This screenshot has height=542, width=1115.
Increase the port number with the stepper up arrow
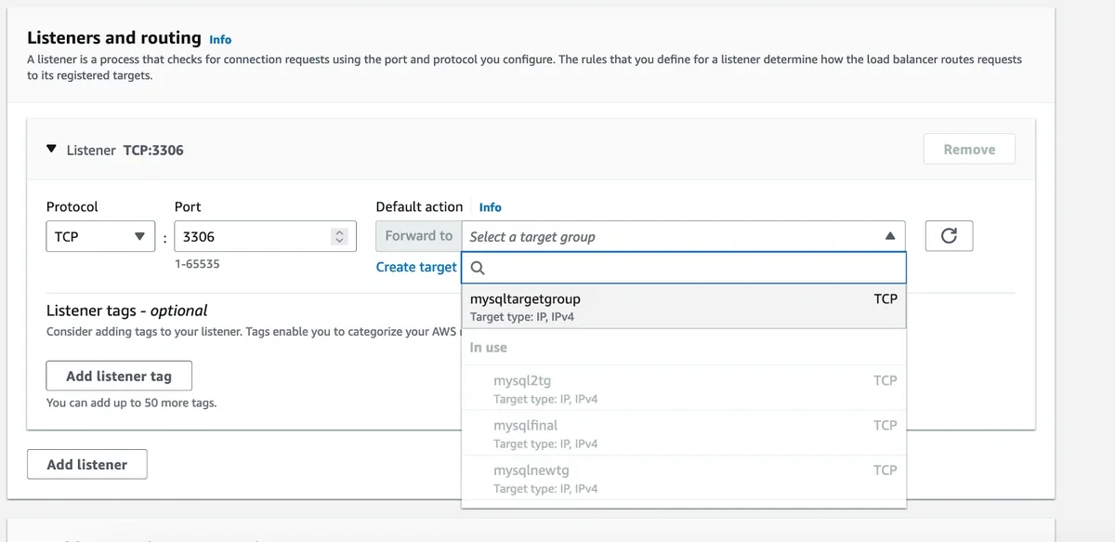(339, 232)
